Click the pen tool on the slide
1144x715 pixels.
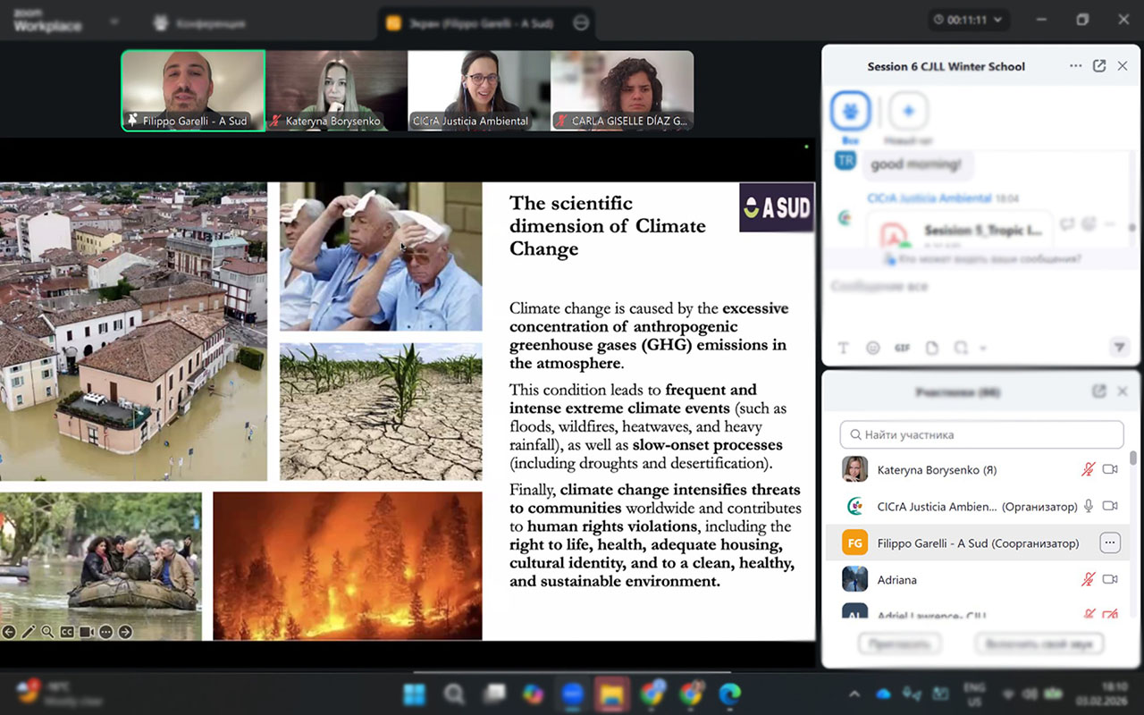point(29,632)
